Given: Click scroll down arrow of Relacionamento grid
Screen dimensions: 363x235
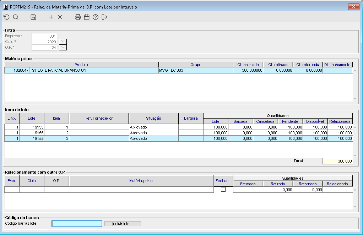Looking at the screenshot, I should pyautogui.click(x=355, y=207).
